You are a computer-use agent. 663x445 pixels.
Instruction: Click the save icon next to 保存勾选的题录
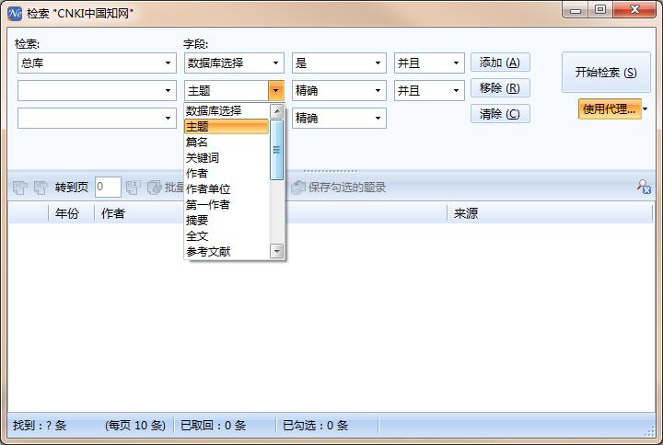pos(297,188)
